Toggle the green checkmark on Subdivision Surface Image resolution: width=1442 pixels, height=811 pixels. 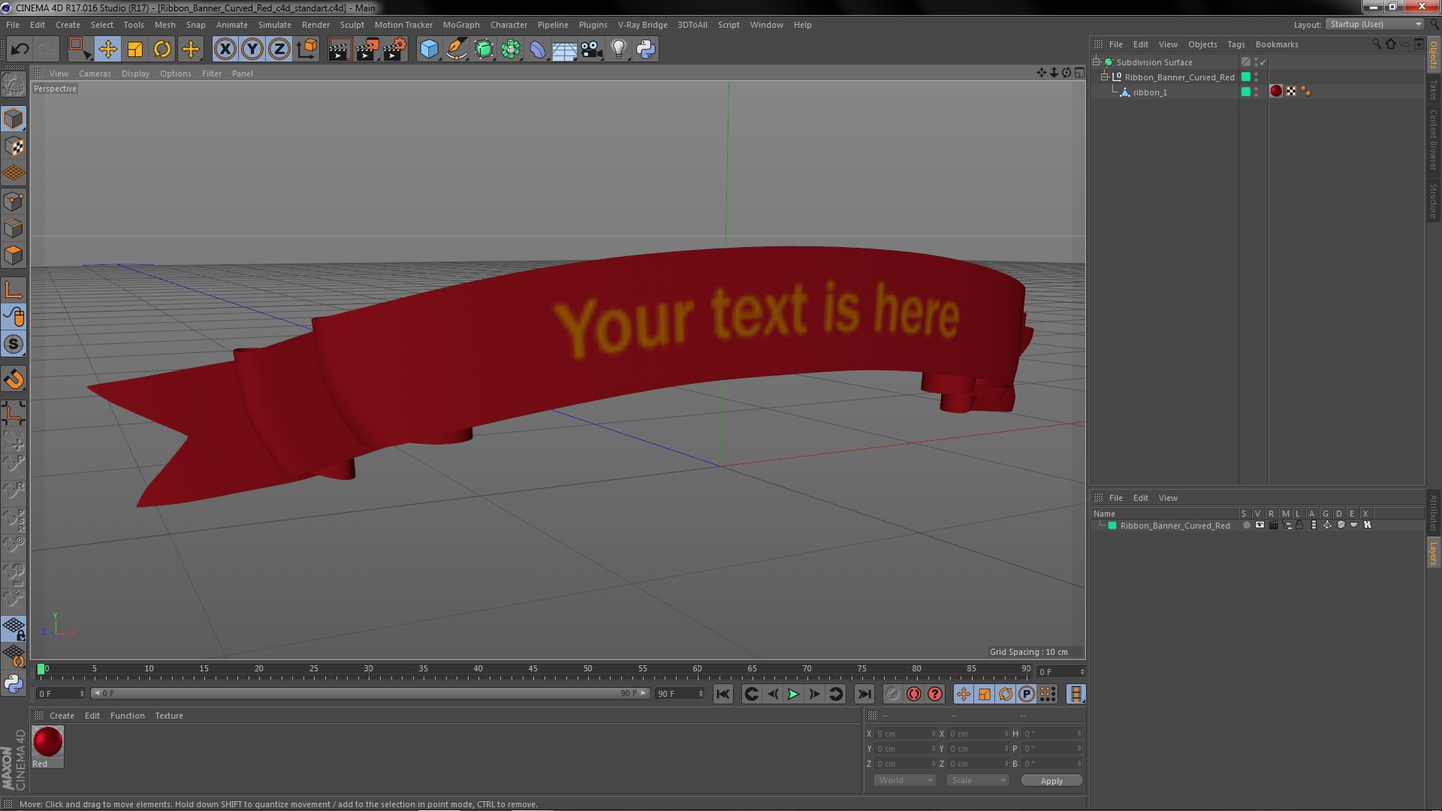point(1263,62)
